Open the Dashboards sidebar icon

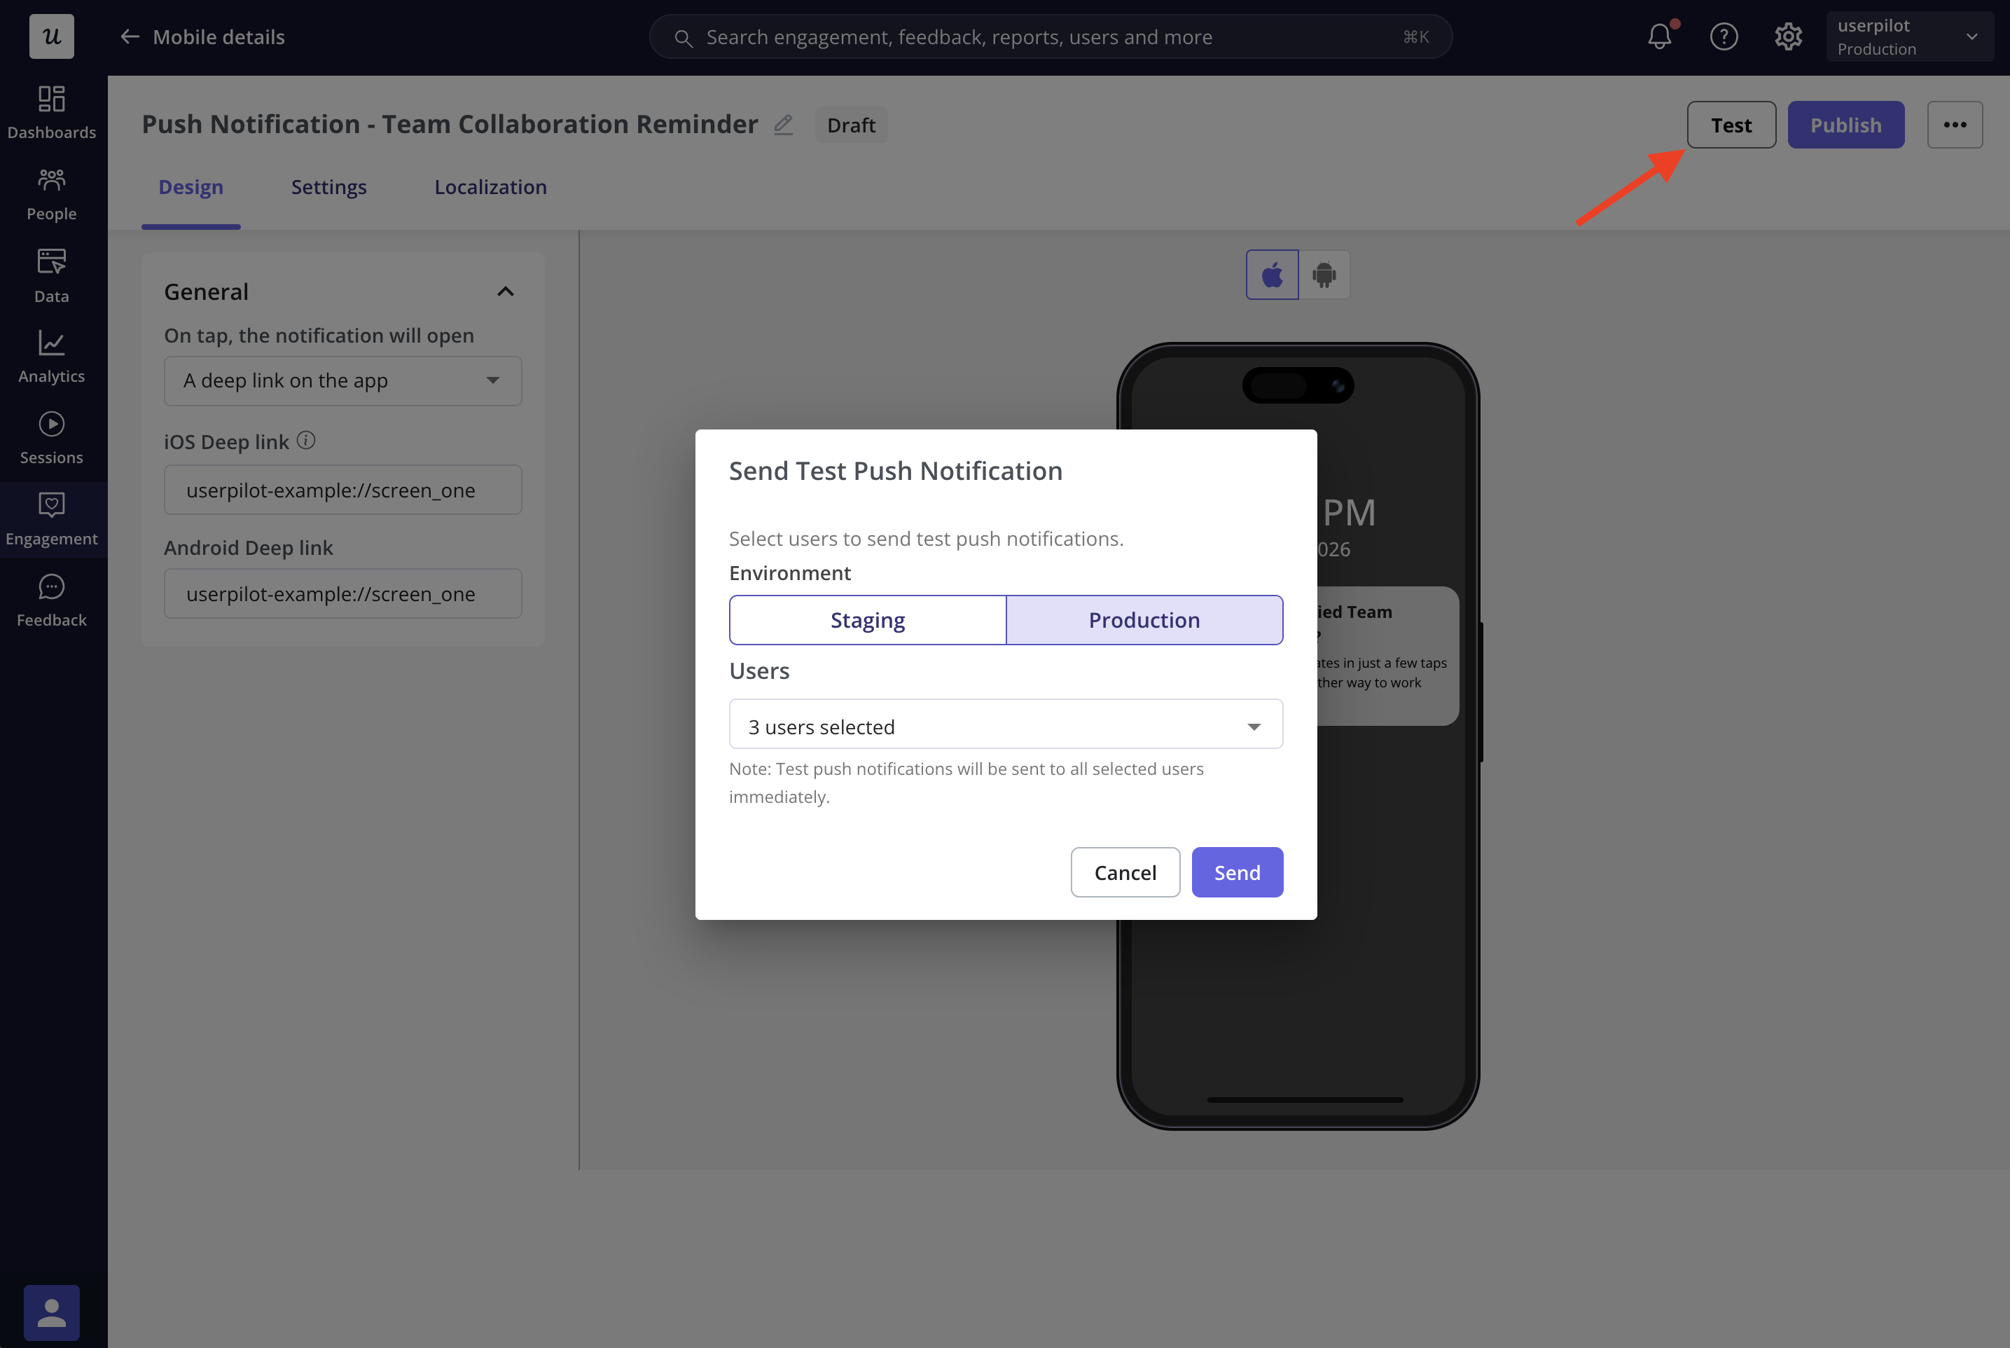click(x=52, y=112)
